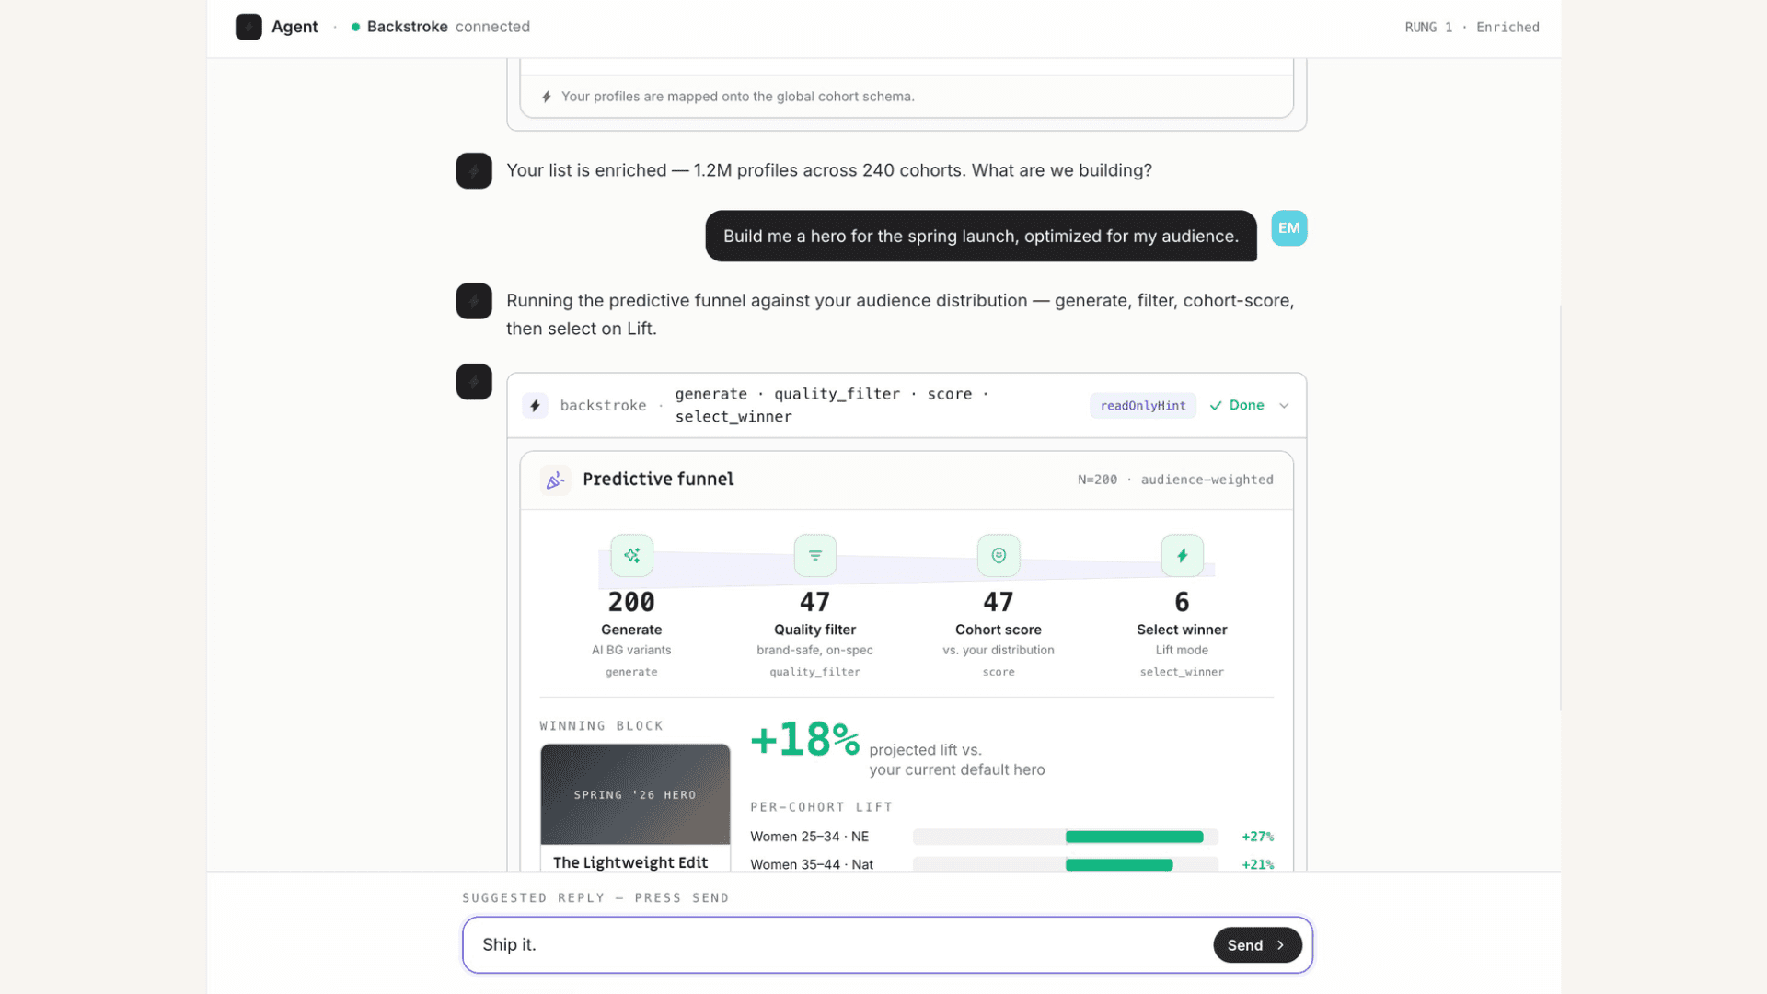Click the 'Agent' title text
The width and height of the screenshot is (1767, 994).
294,27
